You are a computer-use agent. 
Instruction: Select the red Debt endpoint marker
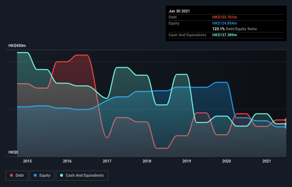[286, 120]
